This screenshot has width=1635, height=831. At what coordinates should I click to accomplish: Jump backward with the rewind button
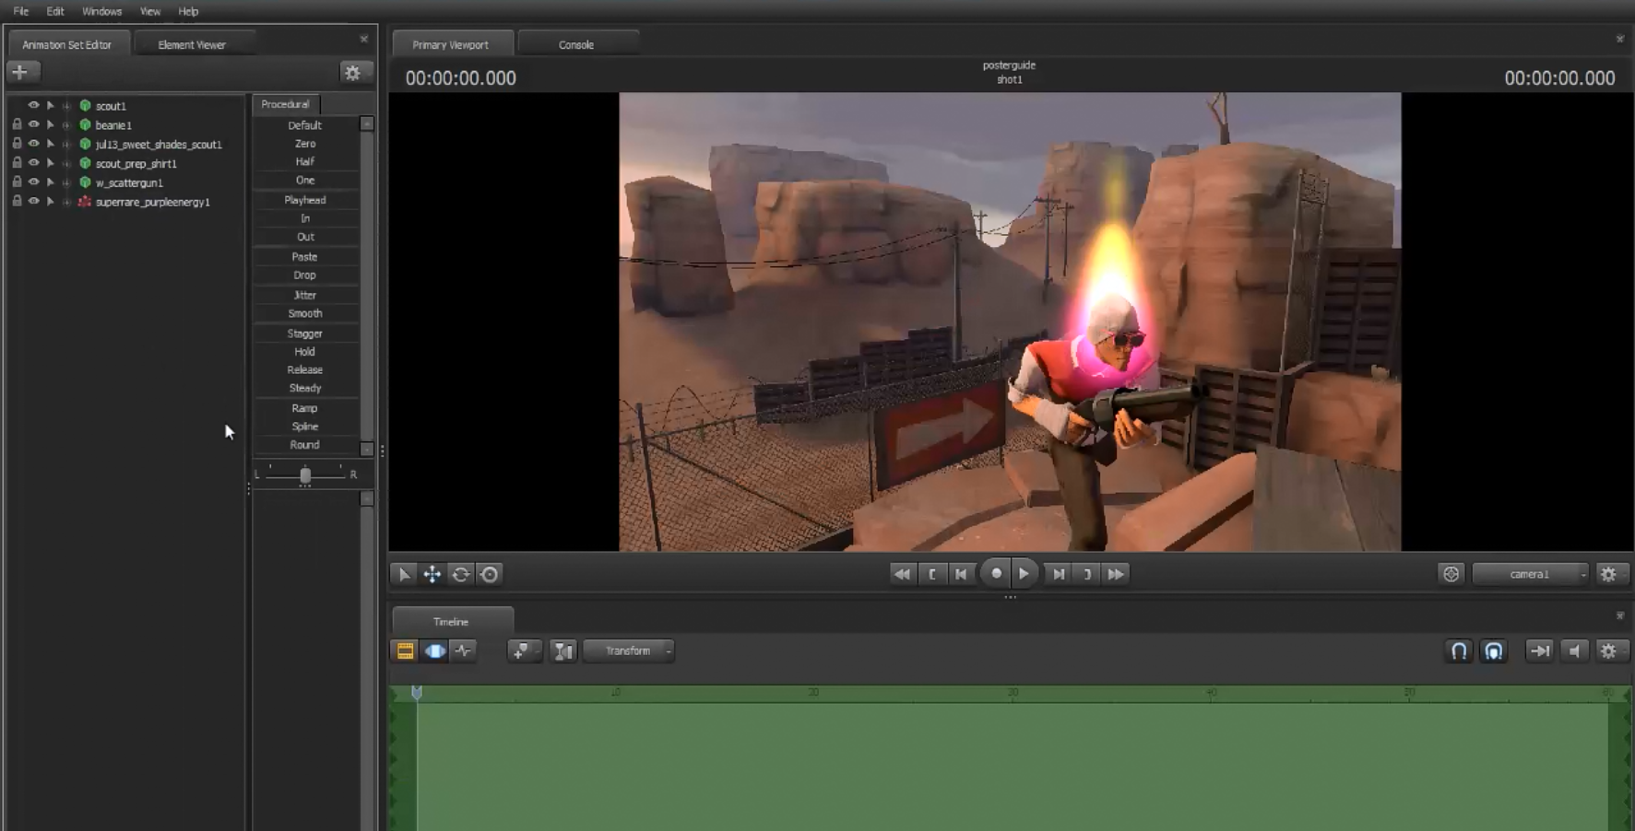pyautogui.click(x=902, y=574)
